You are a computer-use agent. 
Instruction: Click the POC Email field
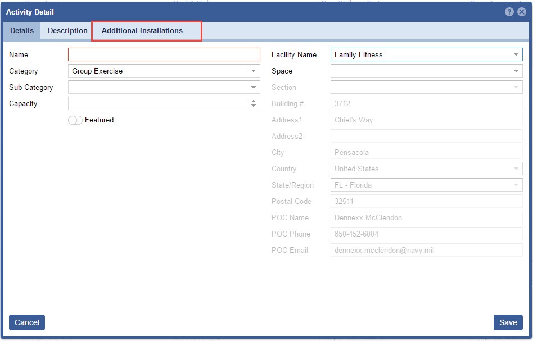[x=426, y=251]
